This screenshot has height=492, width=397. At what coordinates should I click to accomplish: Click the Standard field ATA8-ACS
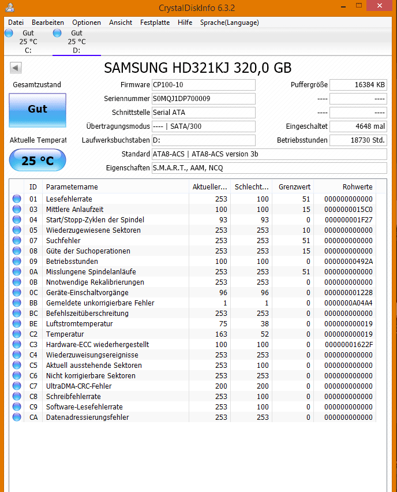(x=269, y=154)
